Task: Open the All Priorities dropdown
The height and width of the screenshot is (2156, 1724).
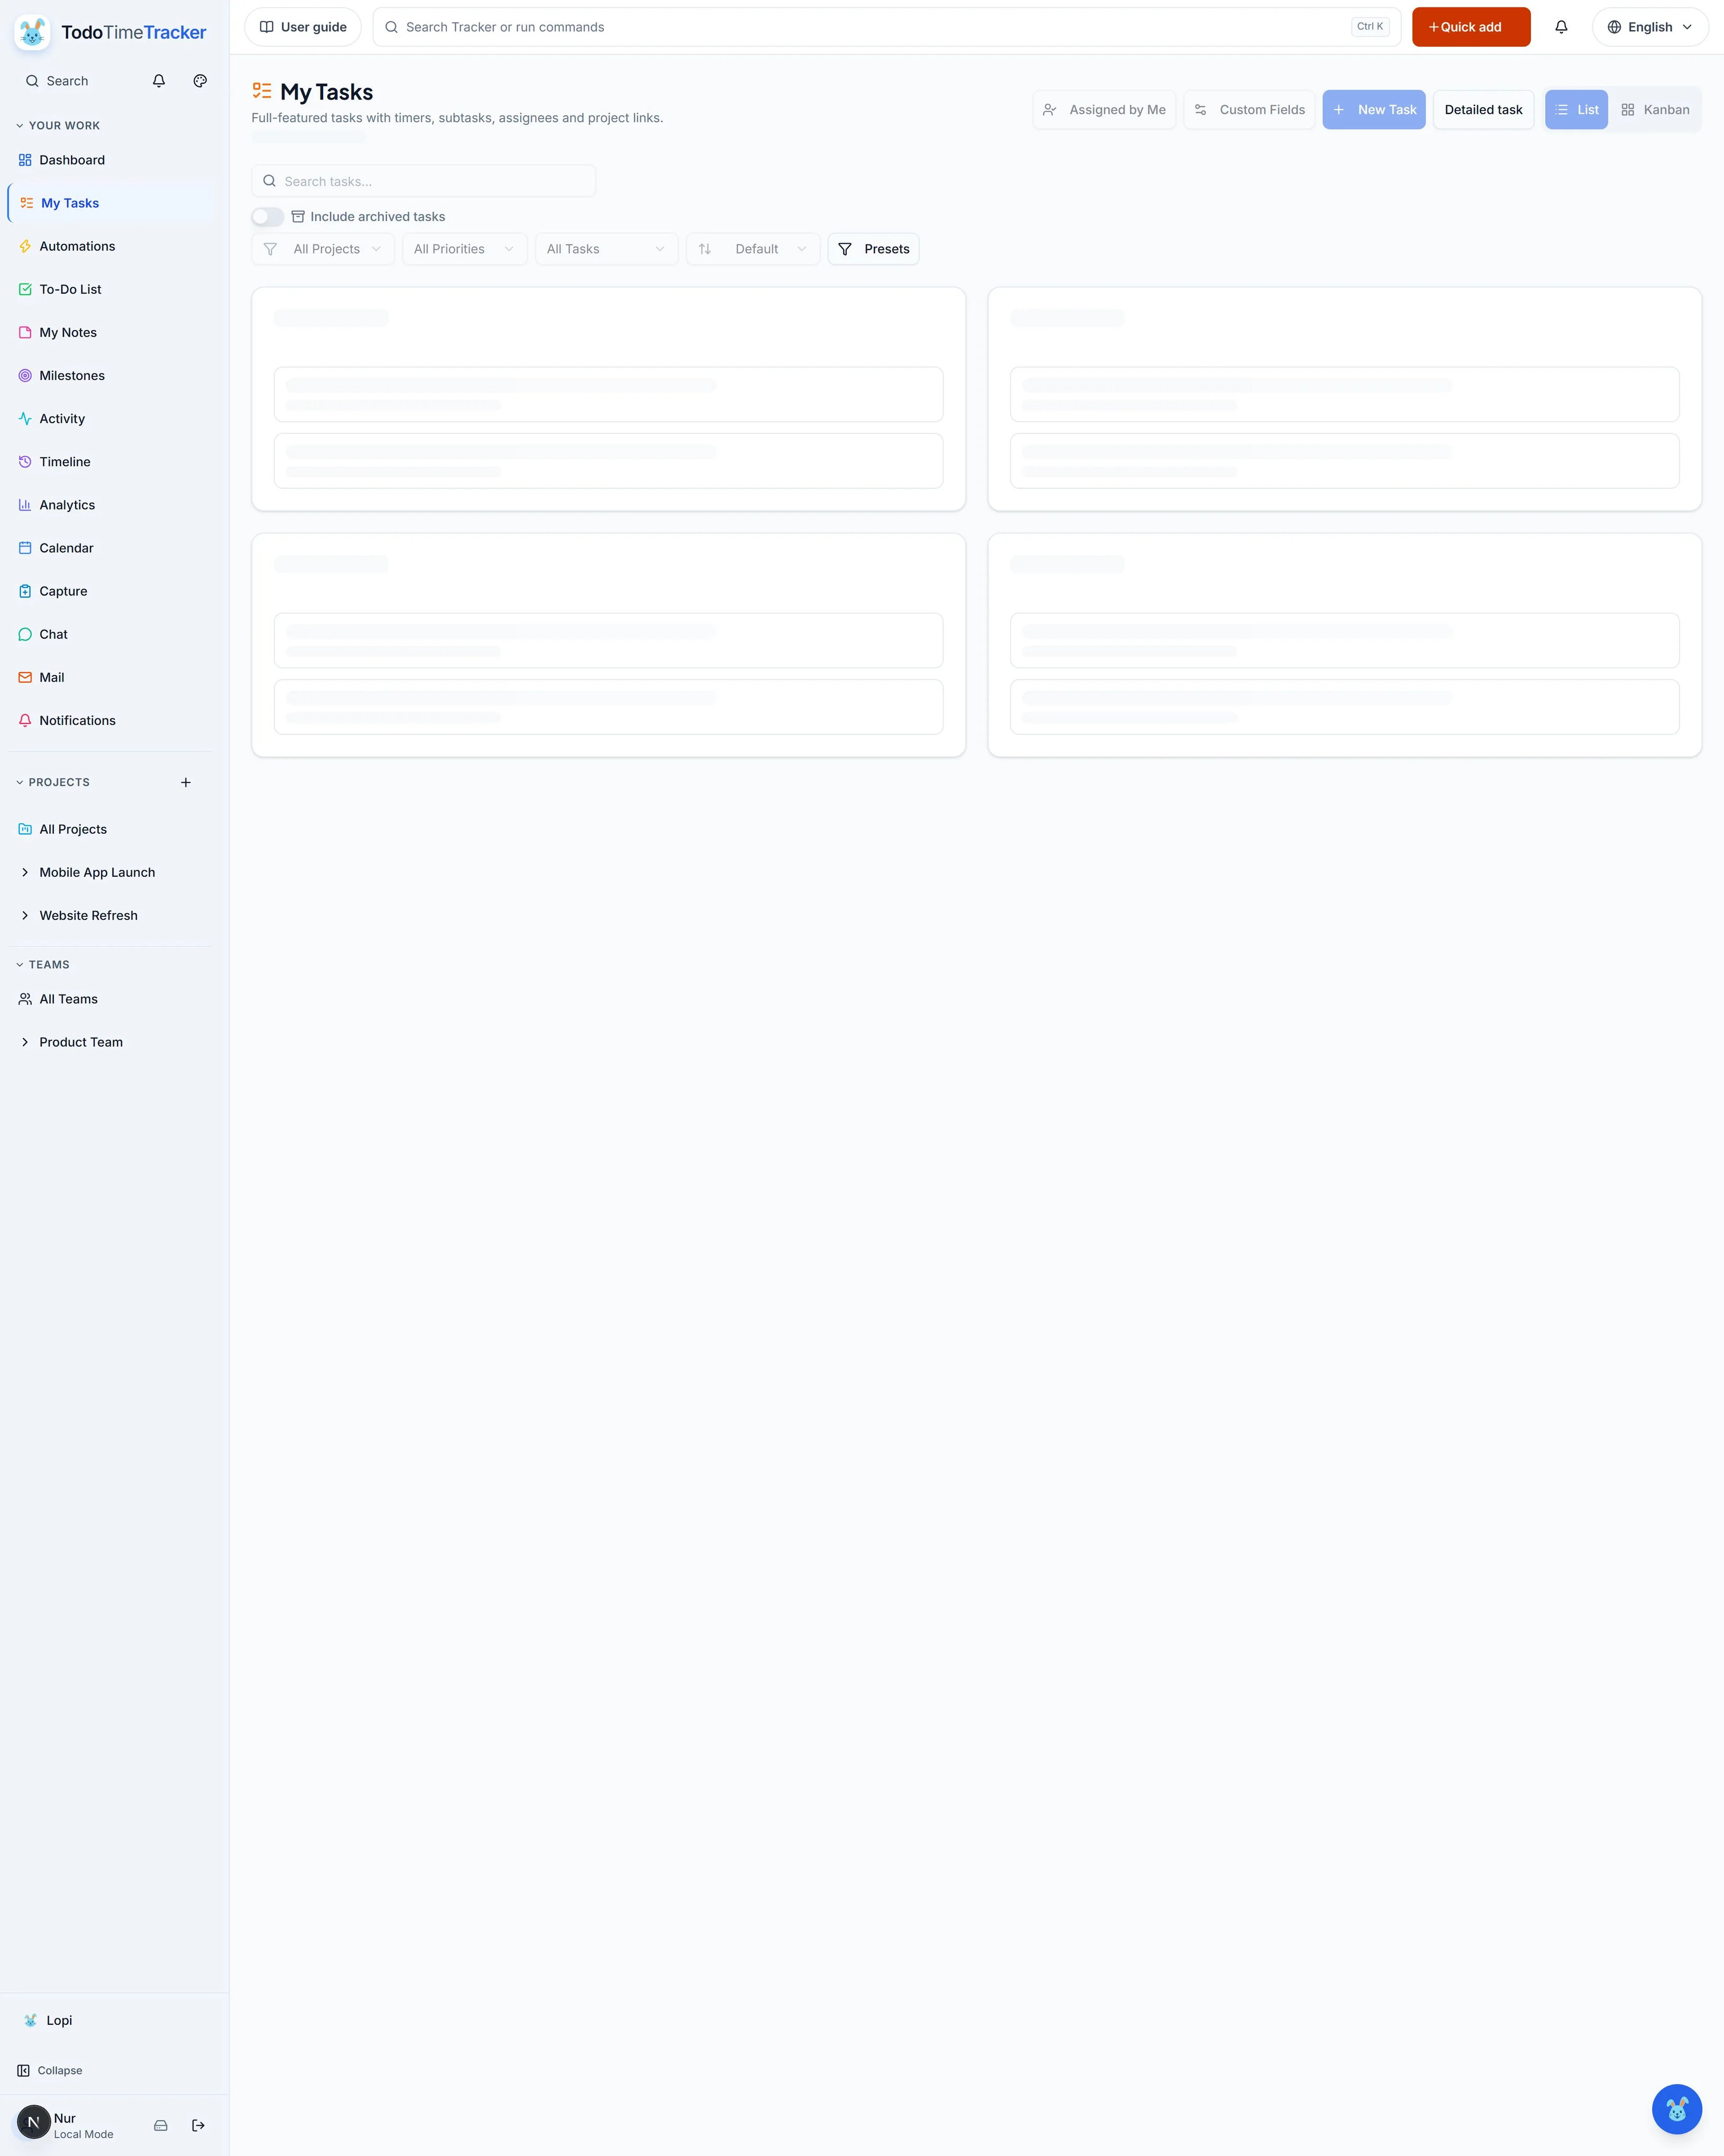Action: pos(465,249)
